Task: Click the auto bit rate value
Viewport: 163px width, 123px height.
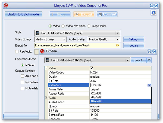Action: pos(93,81)
